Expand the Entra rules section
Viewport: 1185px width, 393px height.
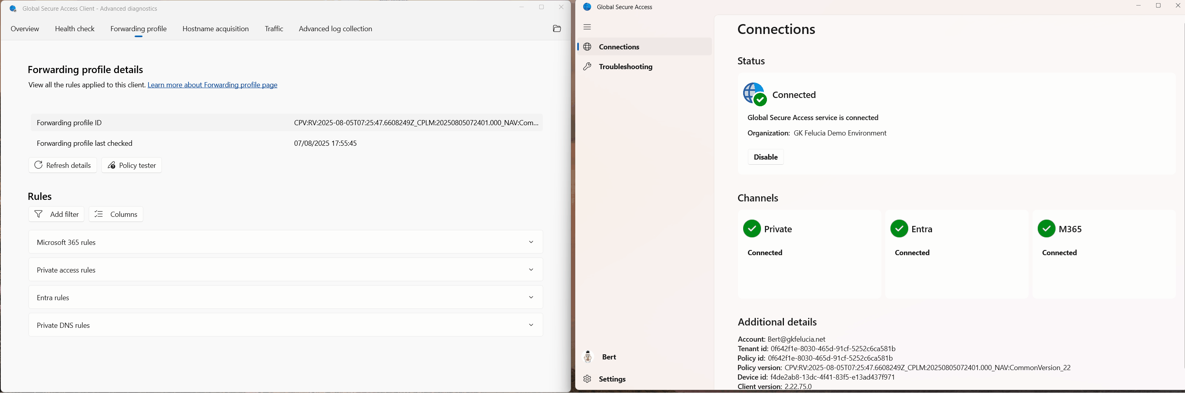531,297
